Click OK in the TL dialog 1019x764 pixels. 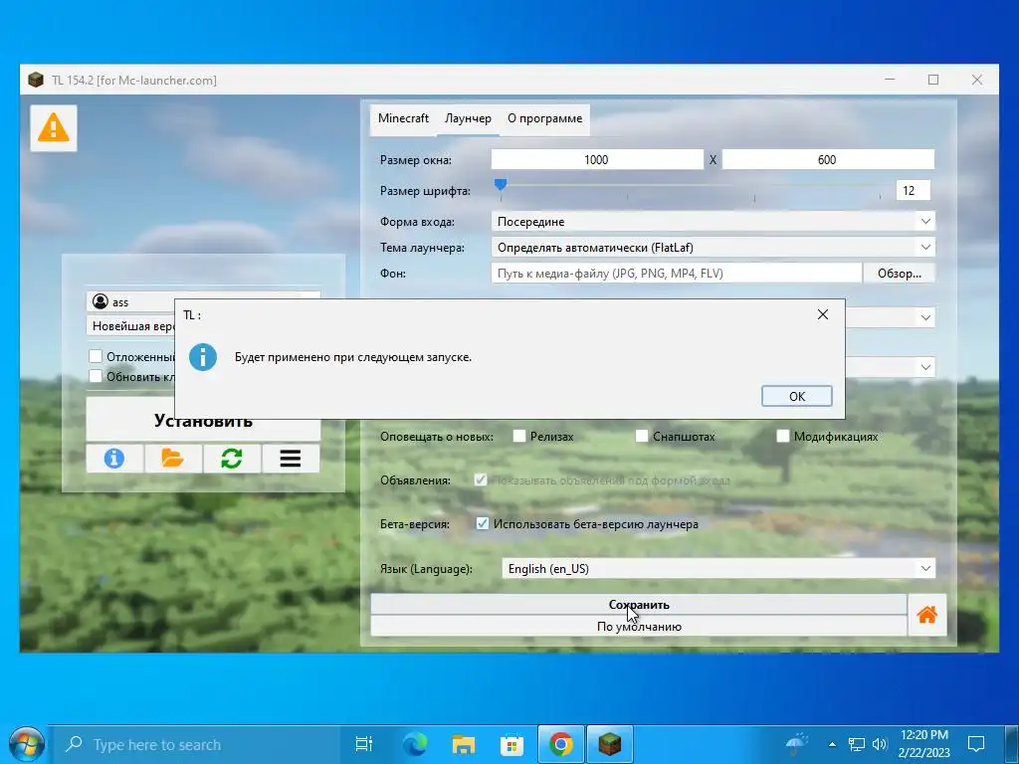[x=797, y=396]
